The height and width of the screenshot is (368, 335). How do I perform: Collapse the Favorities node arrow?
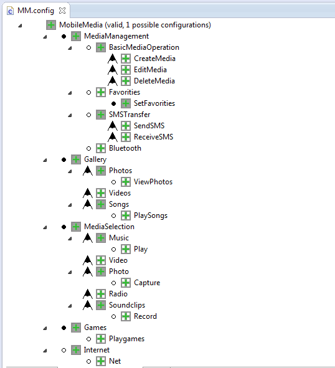pyautogui.click(x=70, y=93)
